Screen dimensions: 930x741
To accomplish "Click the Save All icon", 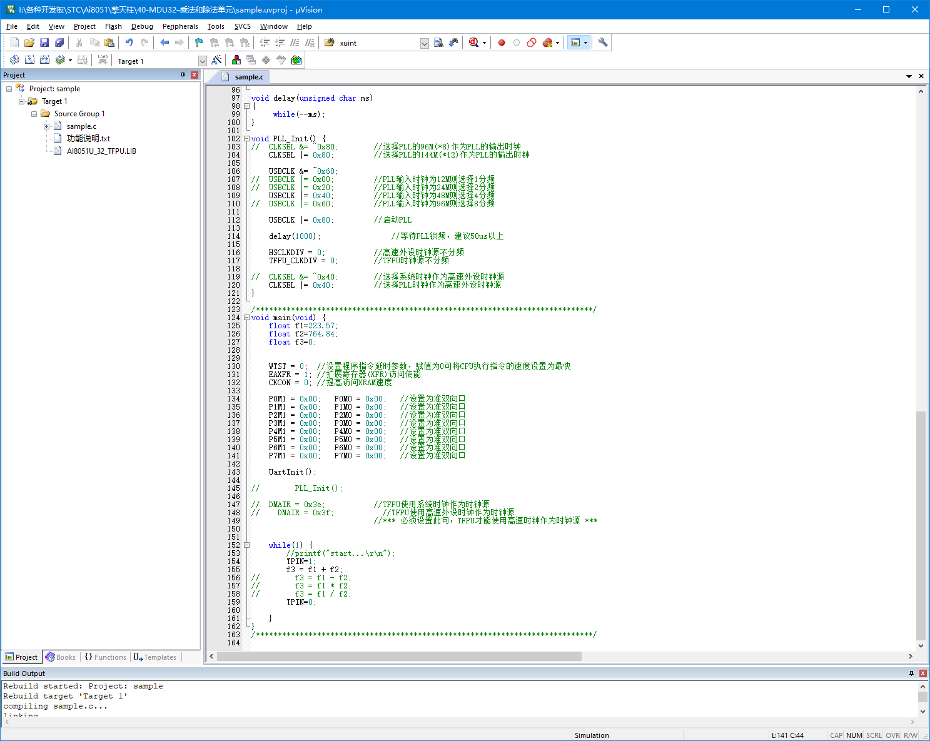I will click(59, 43).
